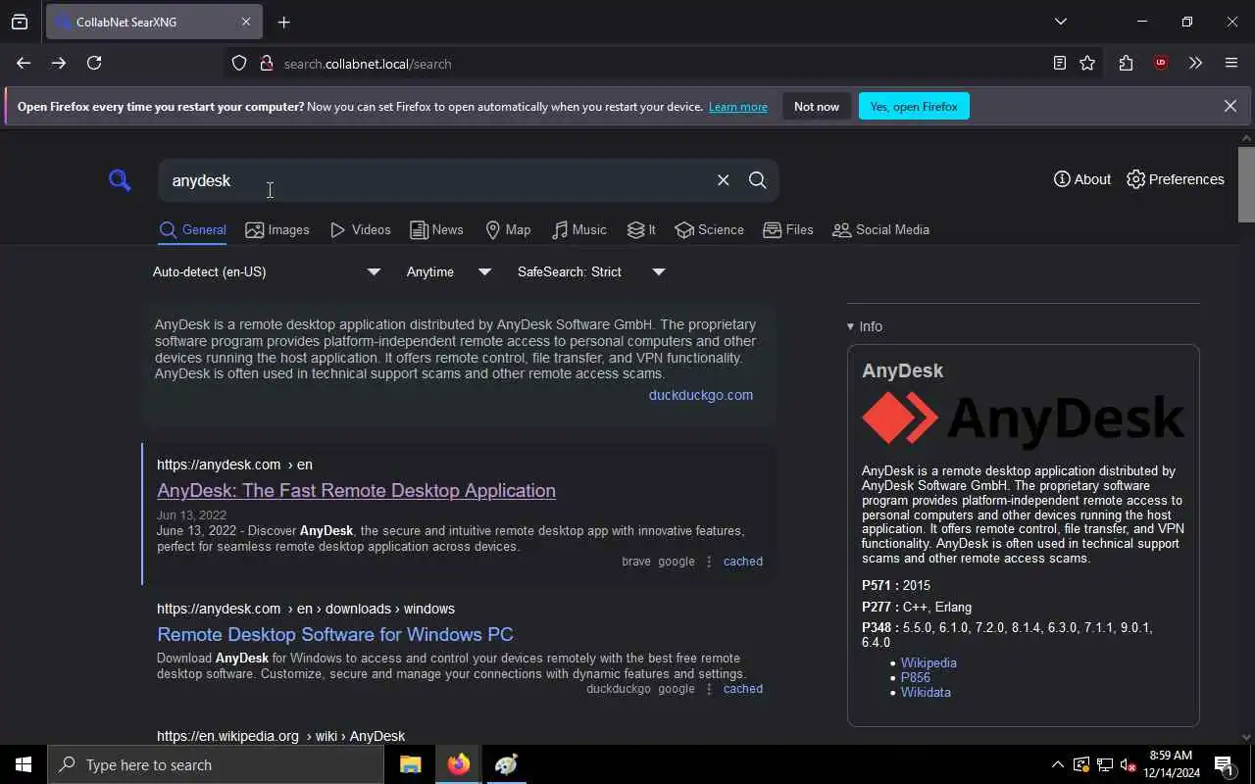This screenshot has height=784, width=1255.
Task: Go back to previous page
Action: [24, 63]
